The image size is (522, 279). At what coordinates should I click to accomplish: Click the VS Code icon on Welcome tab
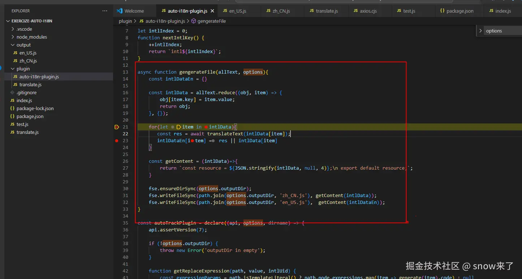click(120, 11)
